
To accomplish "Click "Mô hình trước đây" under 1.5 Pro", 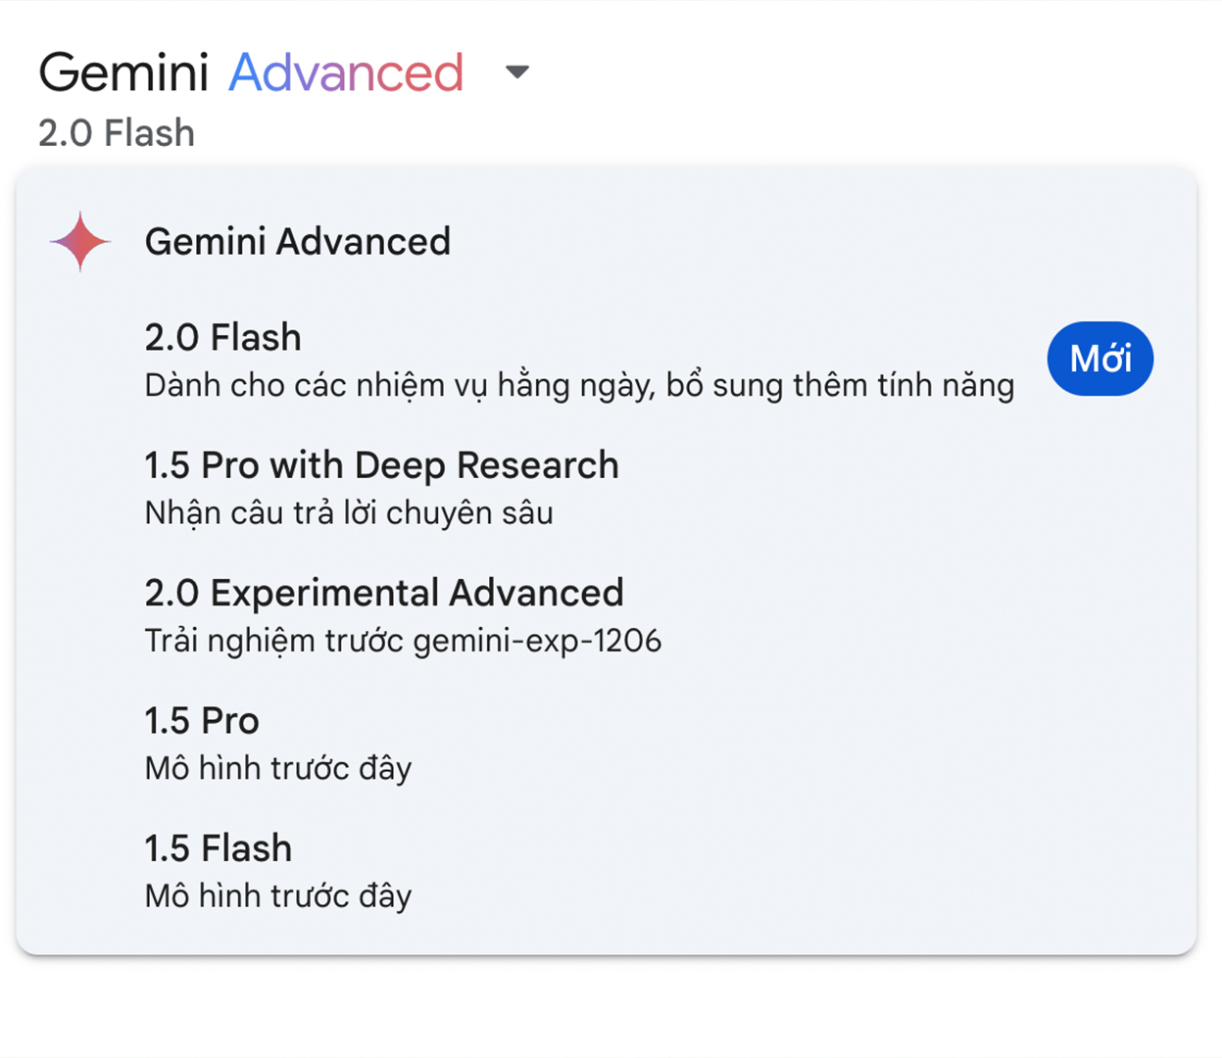I will tap(278, 768).
